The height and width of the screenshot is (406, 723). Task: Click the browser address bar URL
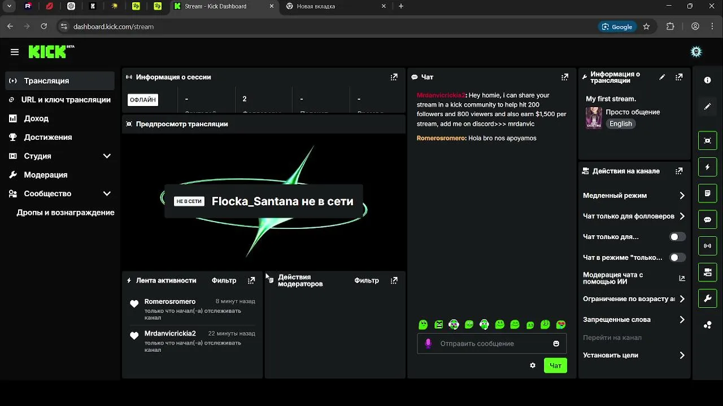click(114, 27)
